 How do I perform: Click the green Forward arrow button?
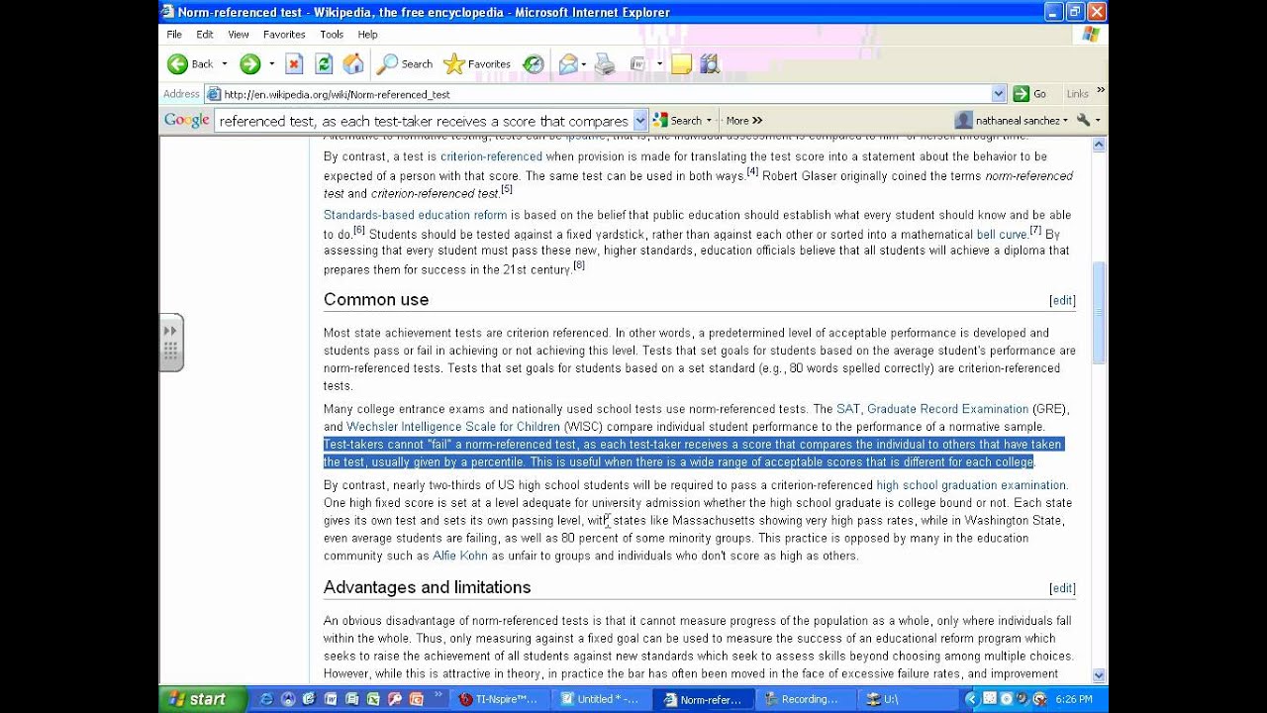tap(249, 64)
